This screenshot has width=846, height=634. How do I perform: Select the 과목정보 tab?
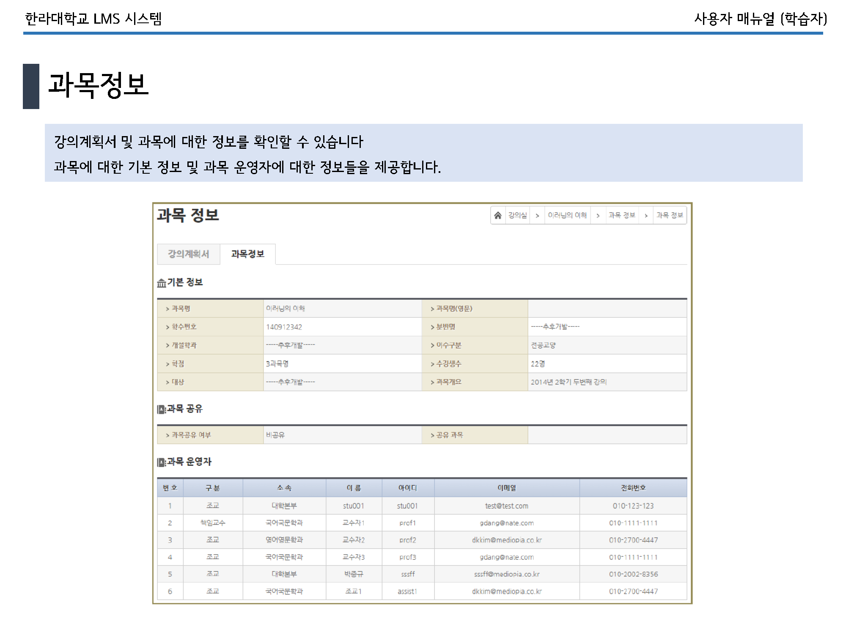tap(247, 254)
